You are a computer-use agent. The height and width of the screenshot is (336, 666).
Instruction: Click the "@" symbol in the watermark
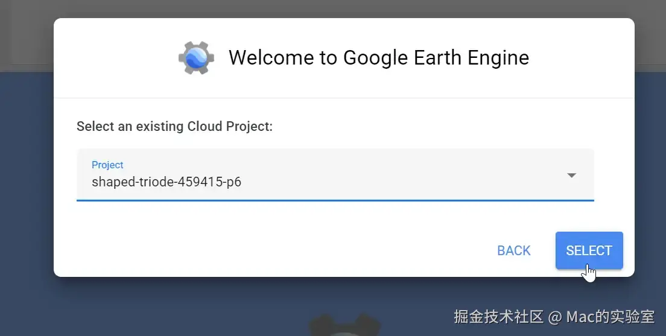coord(556,316)
